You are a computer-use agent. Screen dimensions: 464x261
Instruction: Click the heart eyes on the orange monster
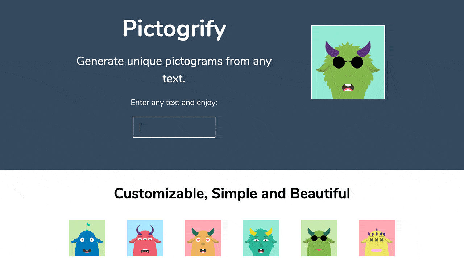(203, 240)
